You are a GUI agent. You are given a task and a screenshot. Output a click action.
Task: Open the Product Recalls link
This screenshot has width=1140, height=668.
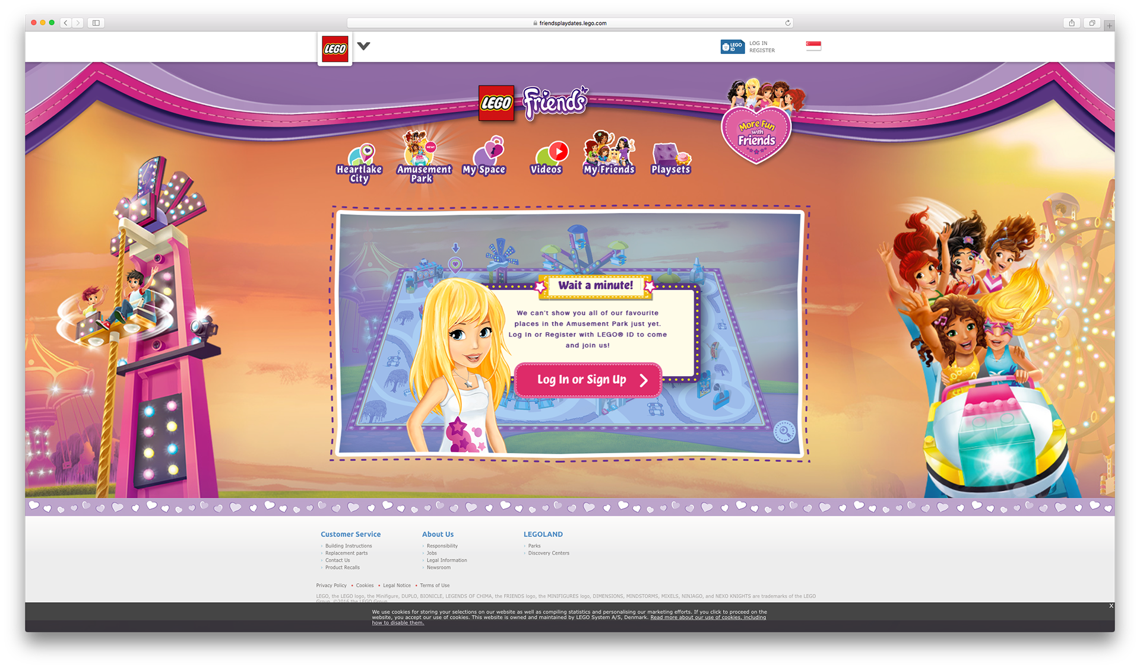click(342, 567)
